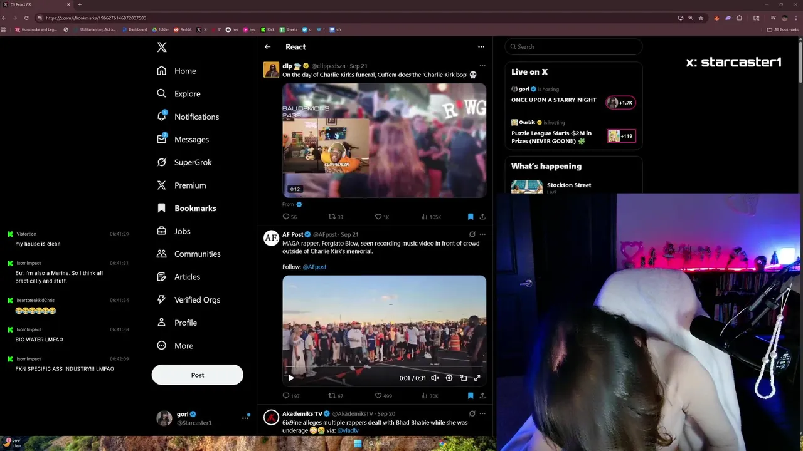Click Grok icon on Akademiks TV tweet

[472, 413]
